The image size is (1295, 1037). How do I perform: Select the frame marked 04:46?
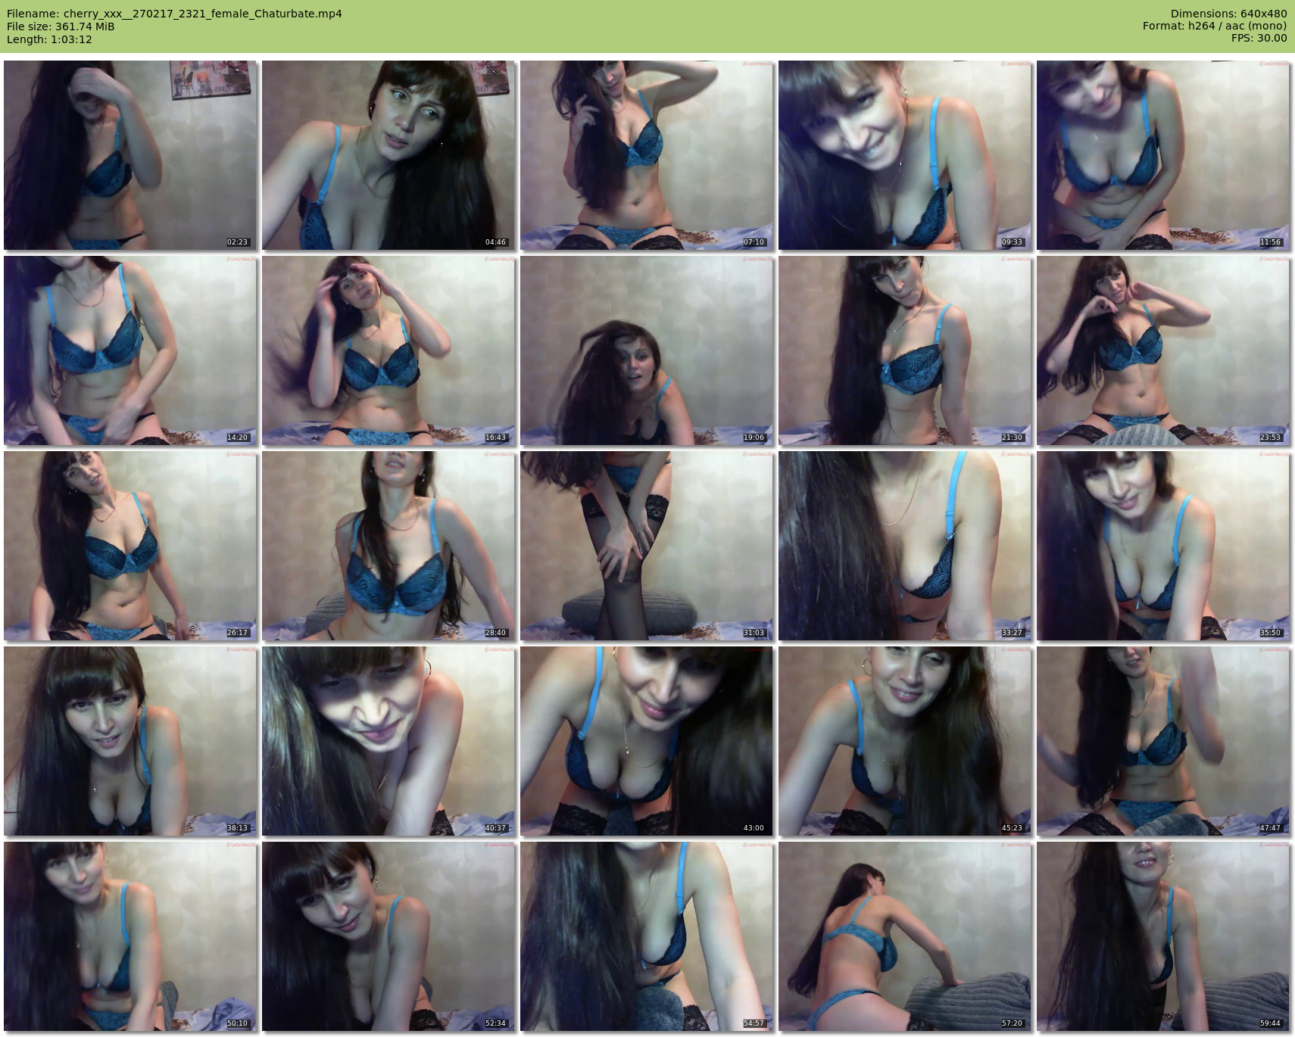tap(388, 155)
